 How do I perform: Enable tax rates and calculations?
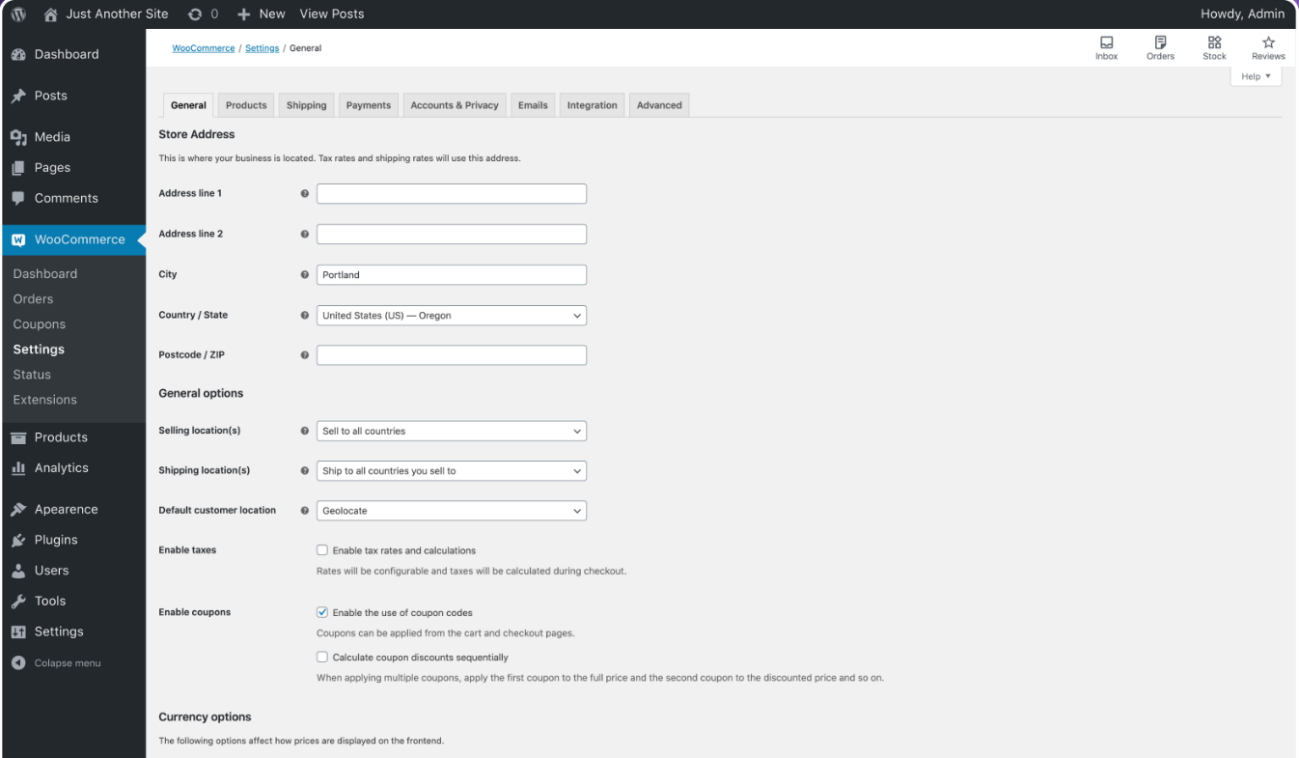[322, 549]
